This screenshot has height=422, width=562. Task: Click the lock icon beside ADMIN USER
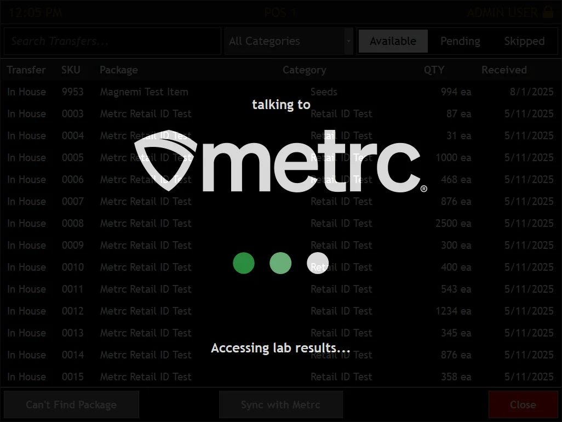coord(548,12)
